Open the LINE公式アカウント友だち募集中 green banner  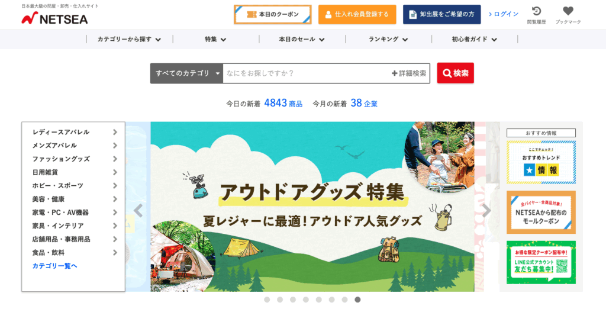tap(541, 262)
